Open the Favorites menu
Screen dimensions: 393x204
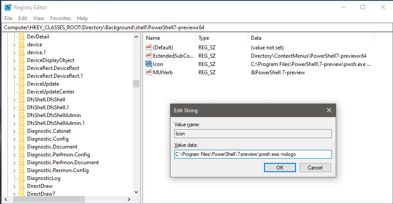60,18
